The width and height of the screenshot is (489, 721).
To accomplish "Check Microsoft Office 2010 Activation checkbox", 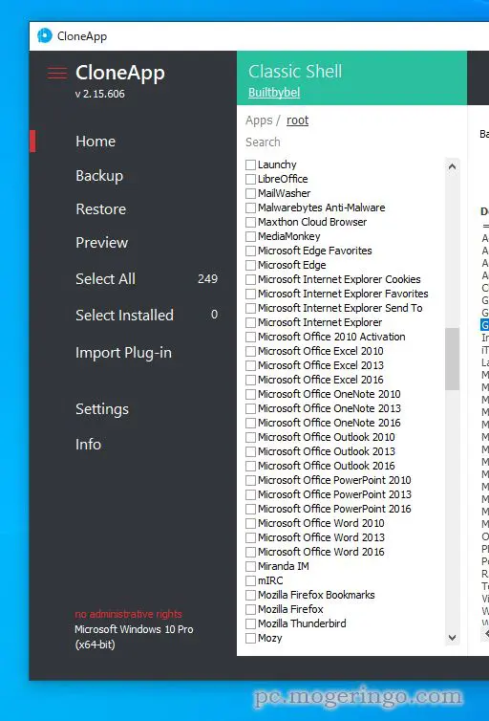I will [250, 337].
